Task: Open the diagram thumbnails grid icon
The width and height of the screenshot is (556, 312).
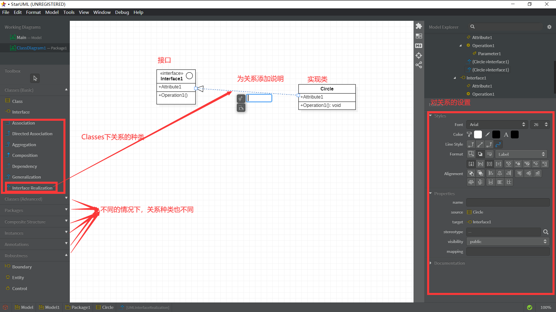Action: click(419, 36)
